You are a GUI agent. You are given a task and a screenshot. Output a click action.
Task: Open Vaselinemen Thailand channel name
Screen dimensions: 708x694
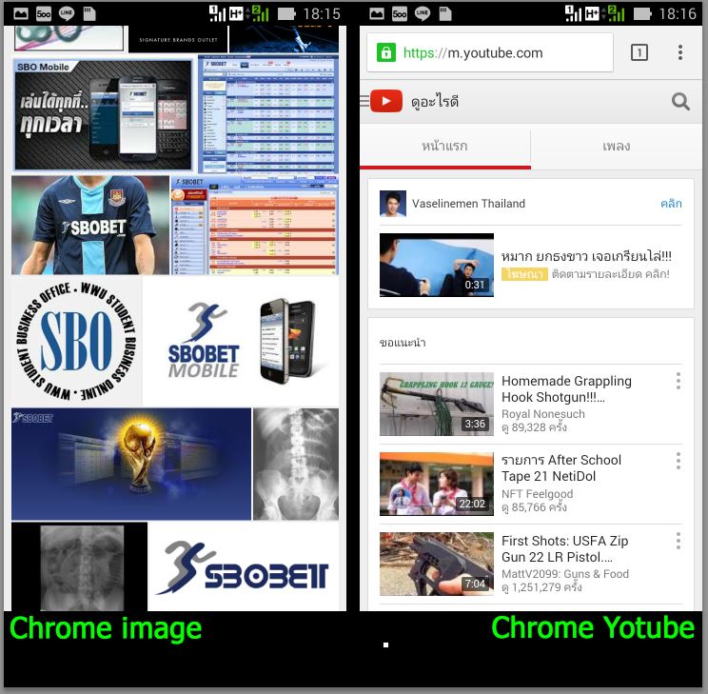click(x=468, y=204)
